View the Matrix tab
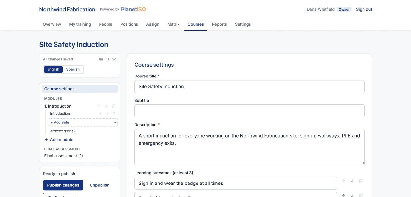Screen dimensions: 411x197 click(173, 24)
